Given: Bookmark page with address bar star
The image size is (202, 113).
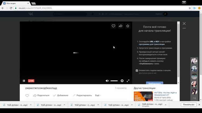Looking at the screenshot, I should [190, 8].
